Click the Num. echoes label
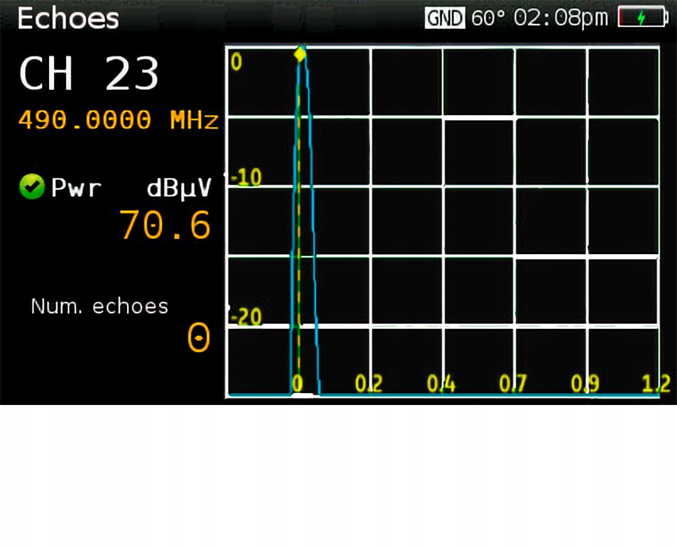The image size is (677, 546). (99, 306)
